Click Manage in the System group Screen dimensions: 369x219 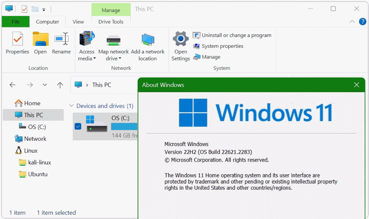[x=207, y=57]
